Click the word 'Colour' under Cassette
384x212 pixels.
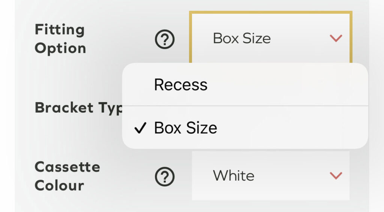(59, 185)
